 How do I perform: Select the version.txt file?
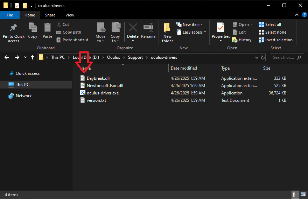(96, 100)
